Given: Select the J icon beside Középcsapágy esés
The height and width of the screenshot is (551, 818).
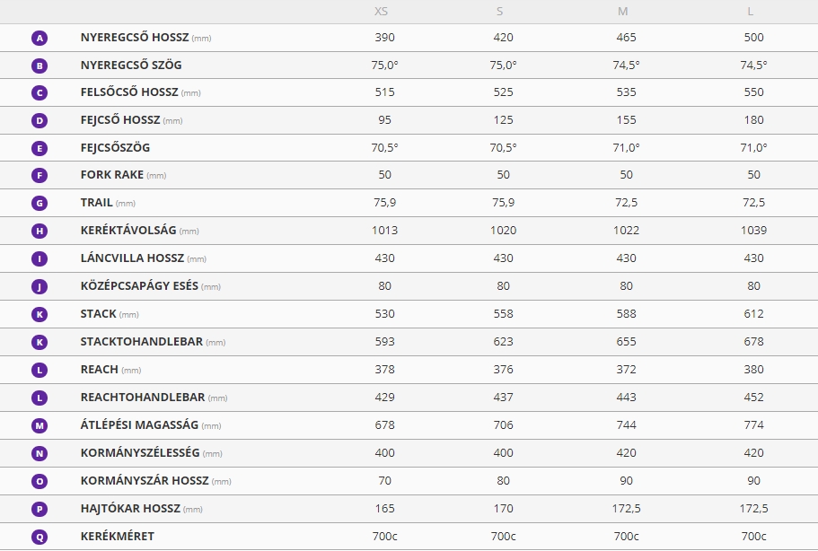Looking at the screenshot, I should point(40,286).
